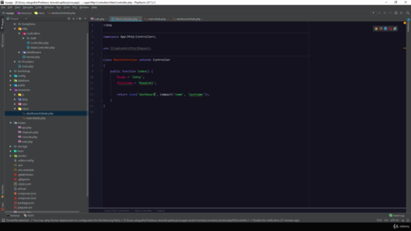Toggle the Project tool window sidebar button
This screenshot has width=411, height=231.
coord(3,24)
